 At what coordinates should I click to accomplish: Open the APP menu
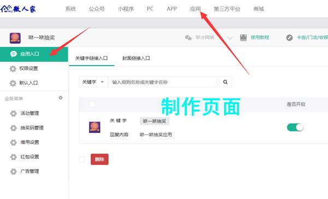172,9
